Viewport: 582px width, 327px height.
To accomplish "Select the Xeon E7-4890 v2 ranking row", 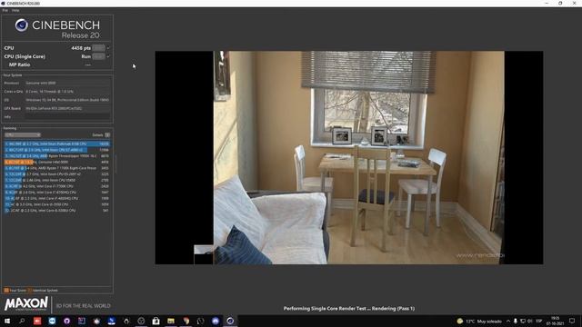I will click(56, 150).
